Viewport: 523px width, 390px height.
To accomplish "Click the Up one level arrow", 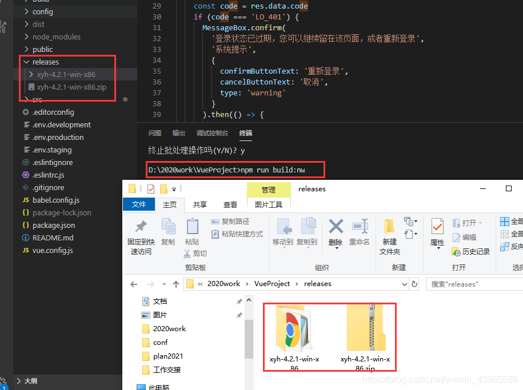I will (x=176, y=284).
